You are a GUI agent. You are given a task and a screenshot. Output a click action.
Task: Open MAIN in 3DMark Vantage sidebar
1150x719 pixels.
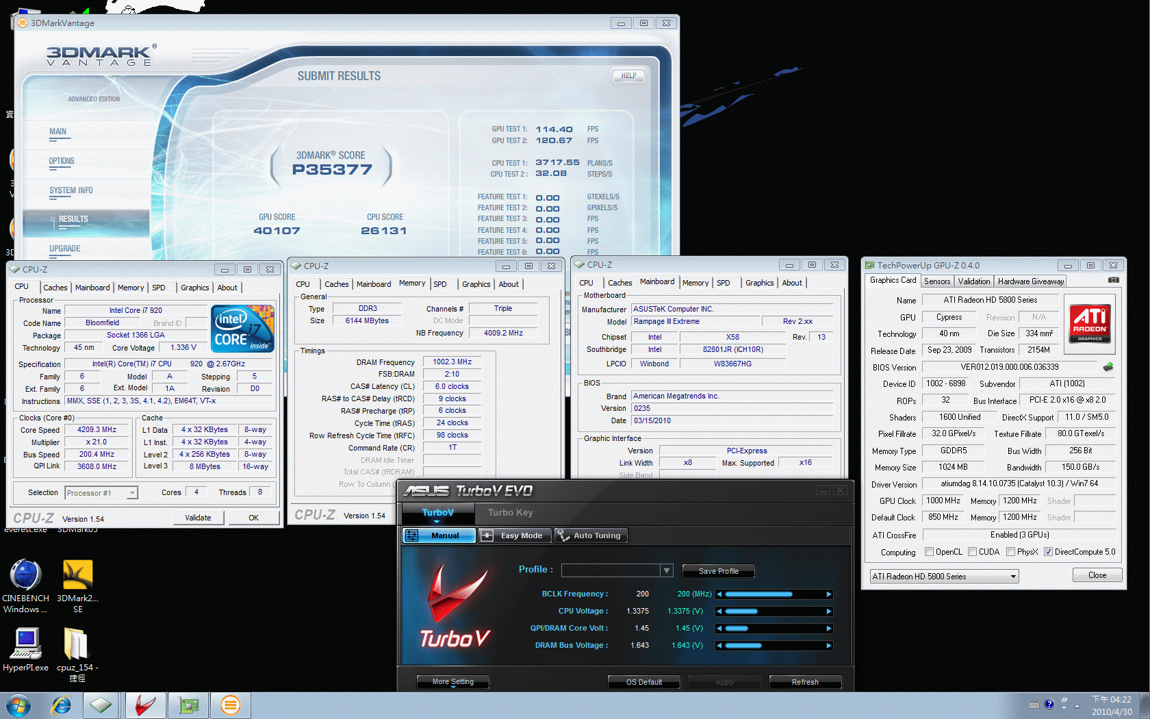pyautogui.click(x=57, y=132)
